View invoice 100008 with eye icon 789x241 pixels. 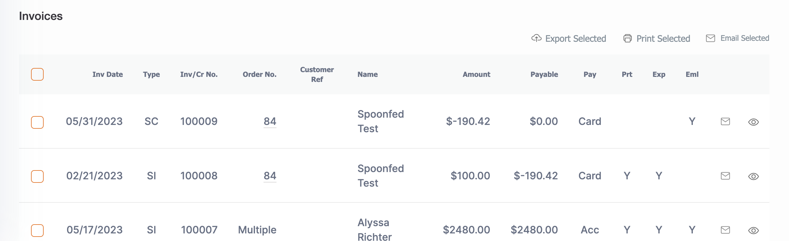[x=754, y=176]
